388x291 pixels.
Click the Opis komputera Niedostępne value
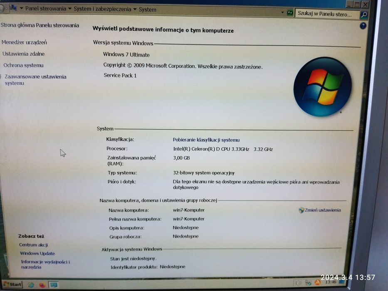(185, 228)
